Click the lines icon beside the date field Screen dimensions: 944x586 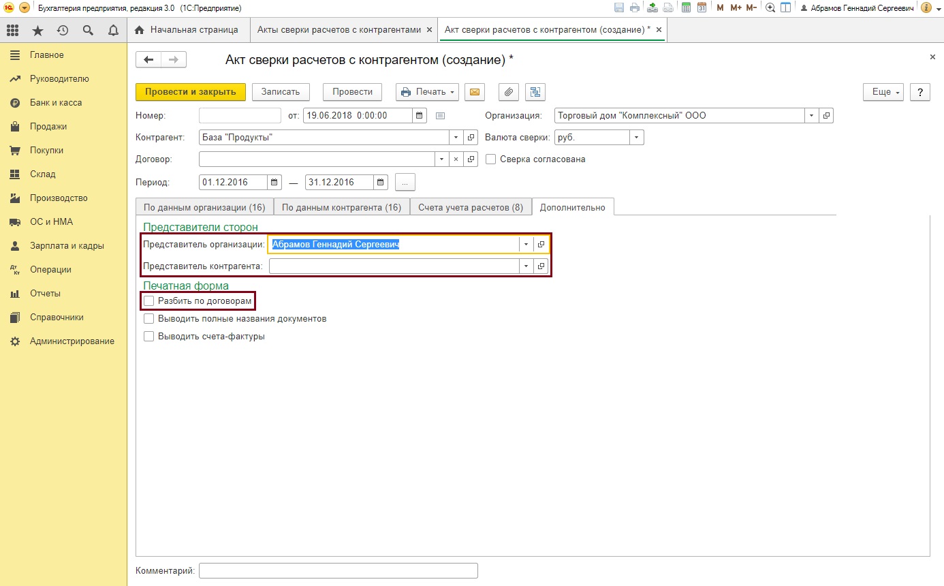tap(440, 116)
